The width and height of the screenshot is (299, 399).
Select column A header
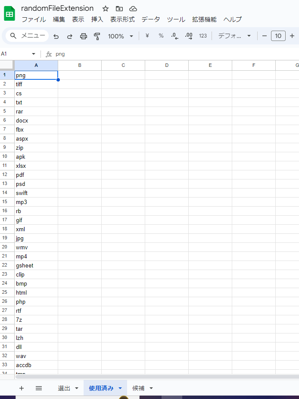pyautogui.click(x=36, y=66)
